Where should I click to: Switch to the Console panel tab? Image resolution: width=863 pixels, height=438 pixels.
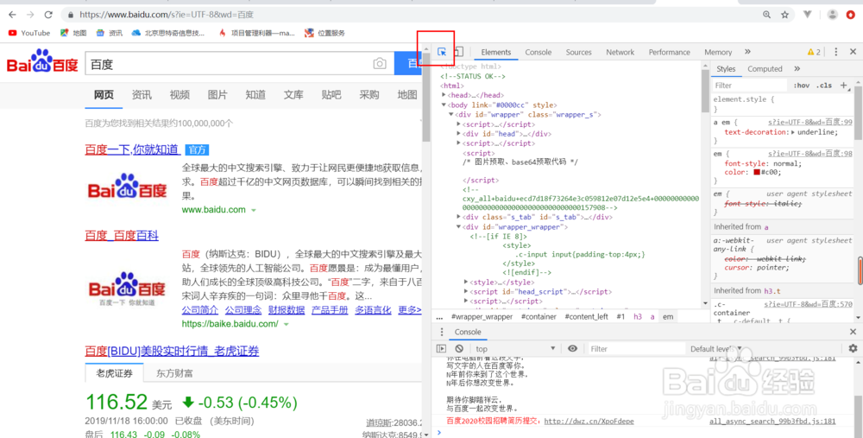pos(538,52)
